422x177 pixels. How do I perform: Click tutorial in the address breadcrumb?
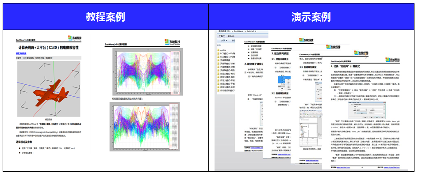250,31
